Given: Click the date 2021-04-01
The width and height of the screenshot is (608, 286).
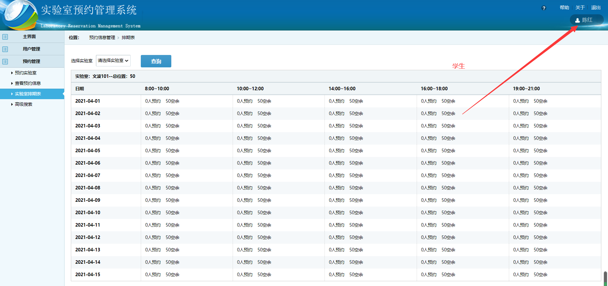Looking at the screenshot, I should pos(88,101).
